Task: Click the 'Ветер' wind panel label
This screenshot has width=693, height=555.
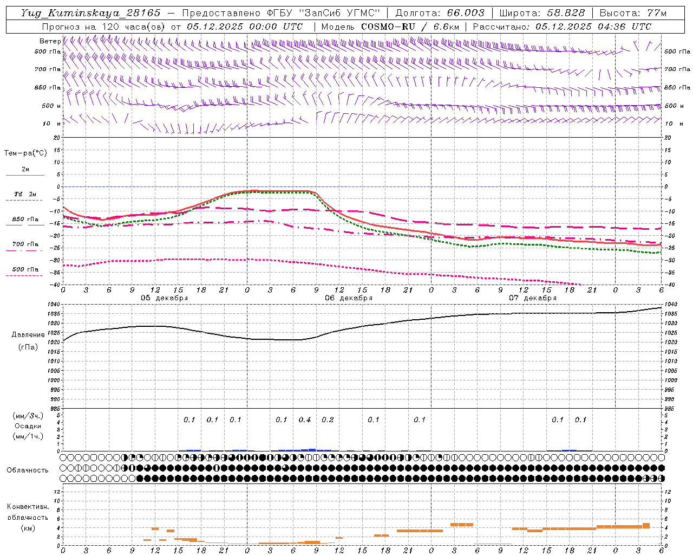Action: [x=50, y=41]
